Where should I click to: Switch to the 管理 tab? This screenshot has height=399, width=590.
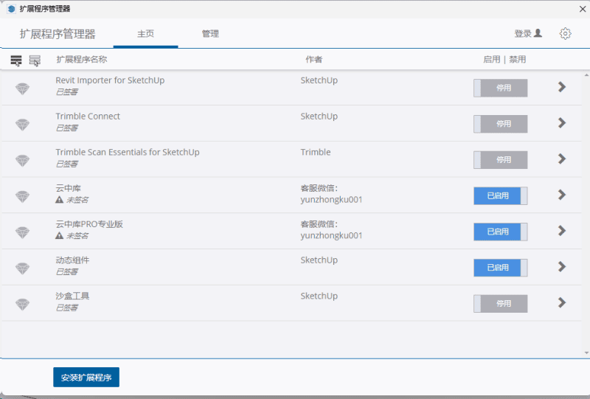[x=210, y=34]
